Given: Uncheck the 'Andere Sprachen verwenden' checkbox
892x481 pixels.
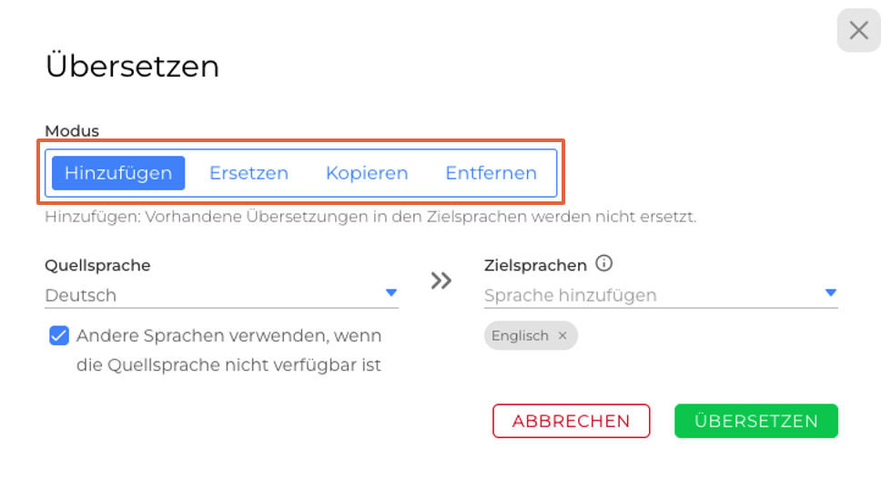Looking at the screenshot, I should pyautogui.click(x=59, y=336).
